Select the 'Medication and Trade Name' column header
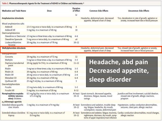Screen dimensions: 162x121 tap(14, 11)
